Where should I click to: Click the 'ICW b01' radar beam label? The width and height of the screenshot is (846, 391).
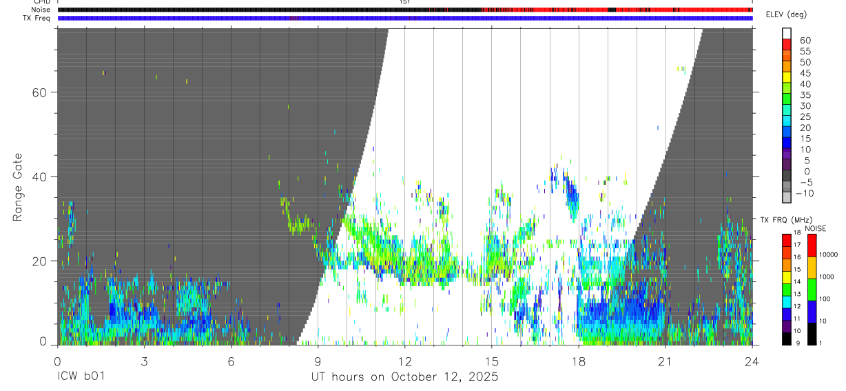pyautogui.click(x=81, y=377)
